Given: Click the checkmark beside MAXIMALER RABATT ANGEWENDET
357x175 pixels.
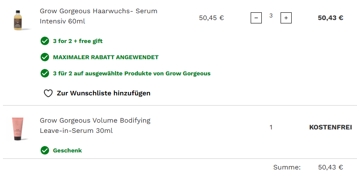Looking at the screenshot, I should click(45, 57).
